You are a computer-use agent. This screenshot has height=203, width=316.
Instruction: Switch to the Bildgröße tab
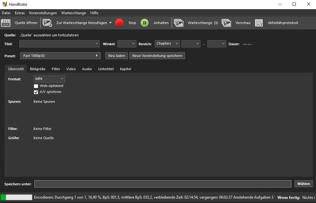tap(38, 69)
